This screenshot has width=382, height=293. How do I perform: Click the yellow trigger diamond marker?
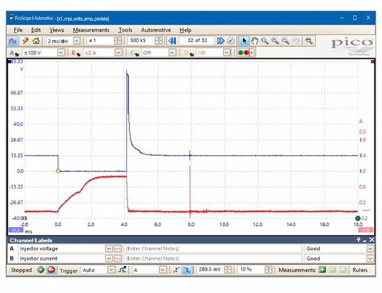[58, 171]
